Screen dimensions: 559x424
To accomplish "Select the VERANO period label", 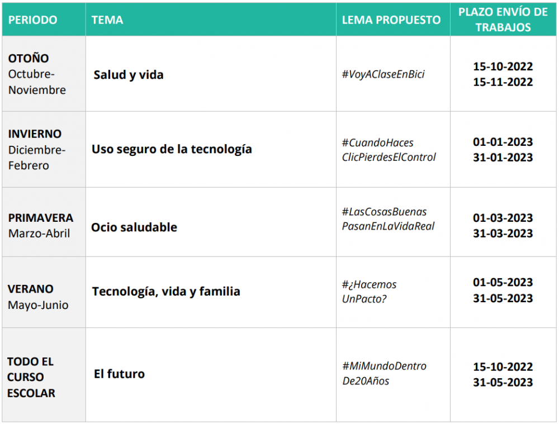I will click(31, 289).
